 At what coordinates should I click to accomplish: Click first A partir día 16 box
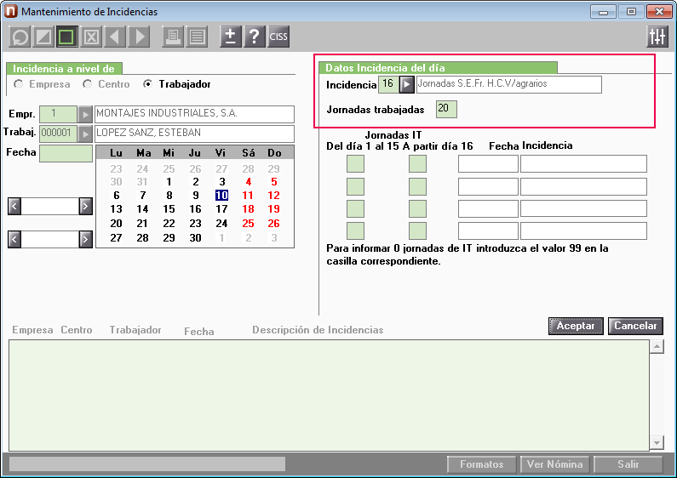click(x=417, y=164)
